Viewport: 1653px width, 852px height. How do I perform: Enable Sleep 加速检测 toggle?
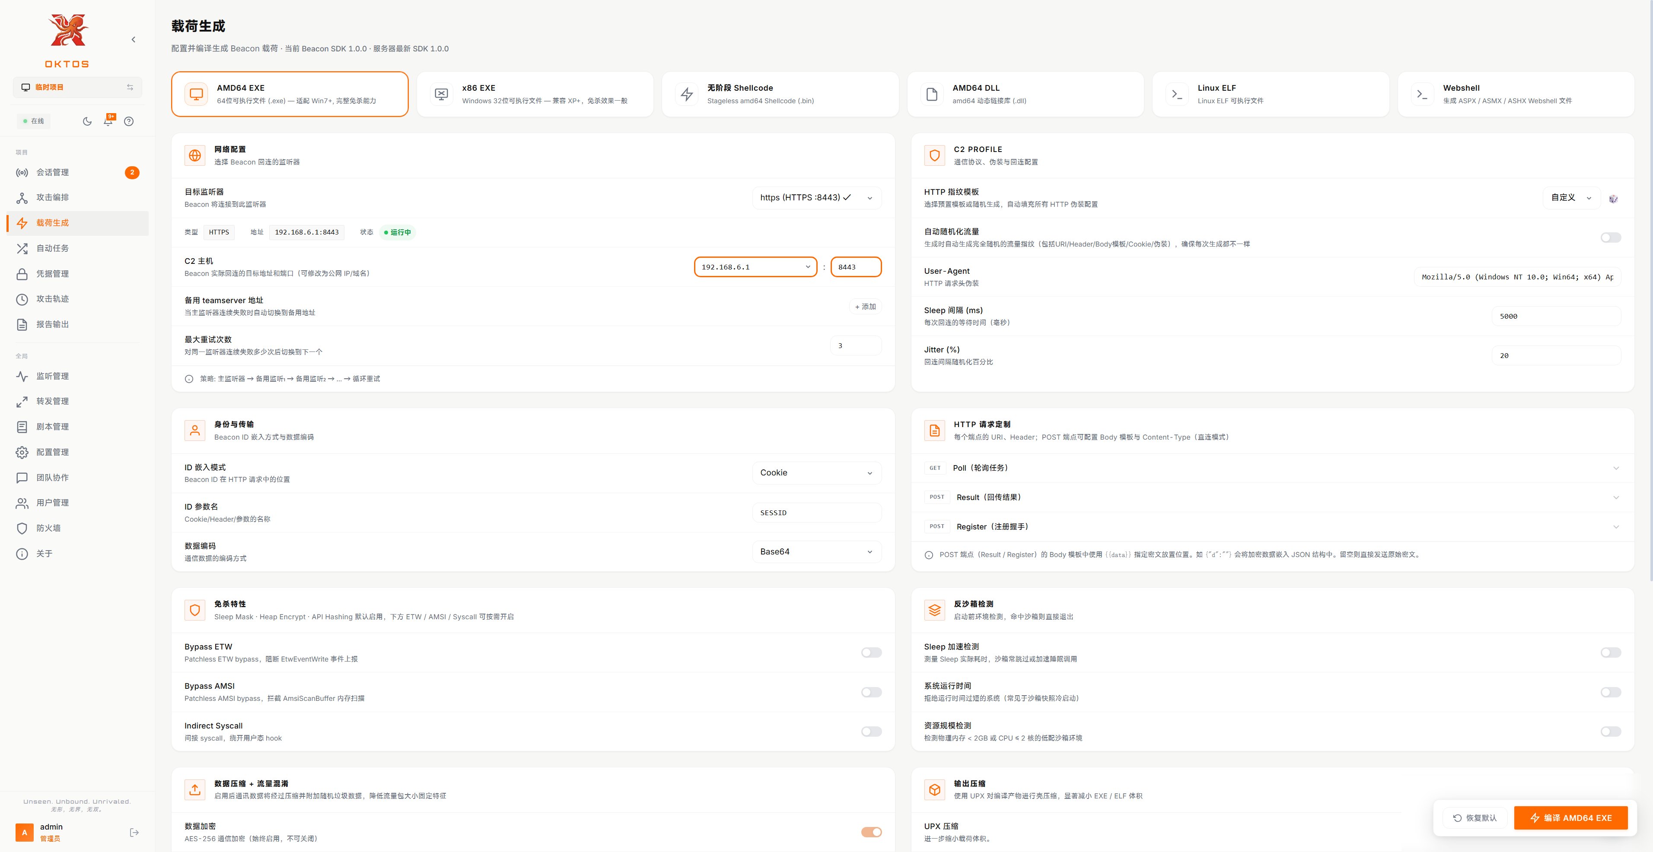[x=1611, y=652]
